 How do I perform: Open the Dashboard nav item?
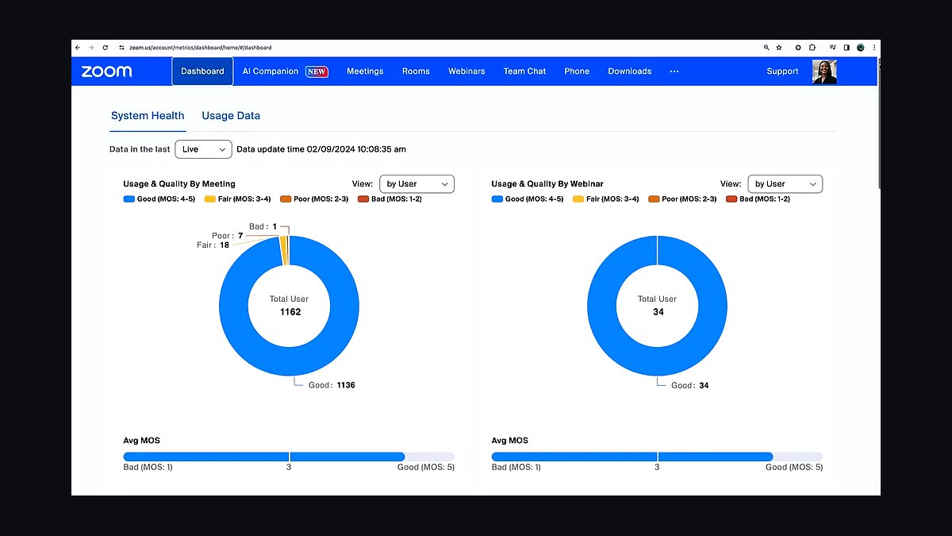[202, 71]
